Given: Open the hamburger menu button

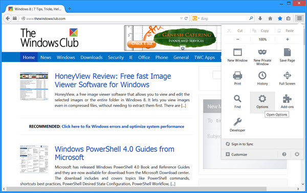Looking at the screenshot, I should pos(299,18).
